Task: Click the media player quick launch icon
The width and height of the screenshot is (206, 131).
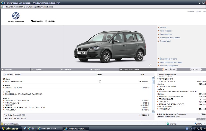Action: point(33,129)
